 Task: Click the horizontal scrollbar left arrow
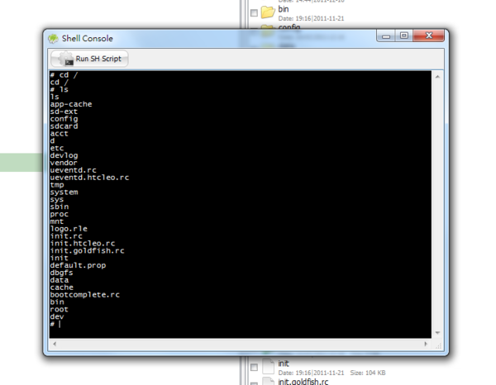click(55, 344)
